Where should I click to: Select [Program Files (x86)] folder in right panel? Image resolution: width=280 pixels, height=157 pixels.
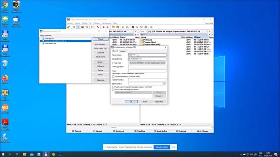point(152,44)
